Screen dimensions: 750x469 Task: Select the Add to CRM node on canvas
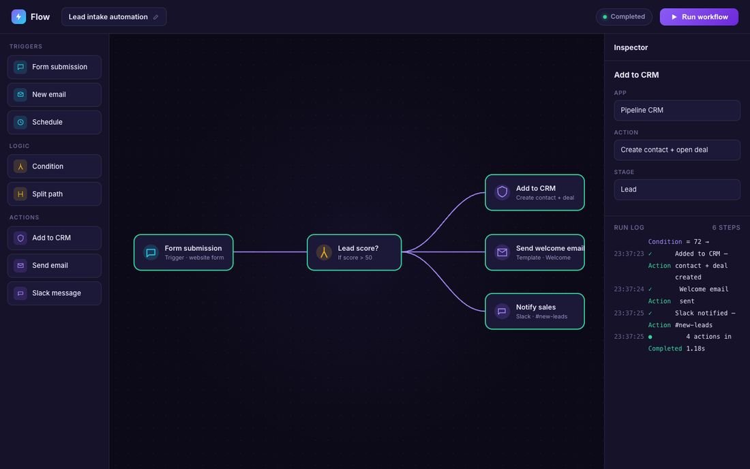coord(535,192)
